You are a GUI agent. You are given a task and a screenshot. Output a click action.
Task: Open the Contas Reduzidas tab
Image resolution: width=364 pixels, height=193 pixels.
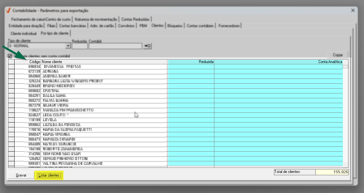pyautogui.click(x=135, y=19)
